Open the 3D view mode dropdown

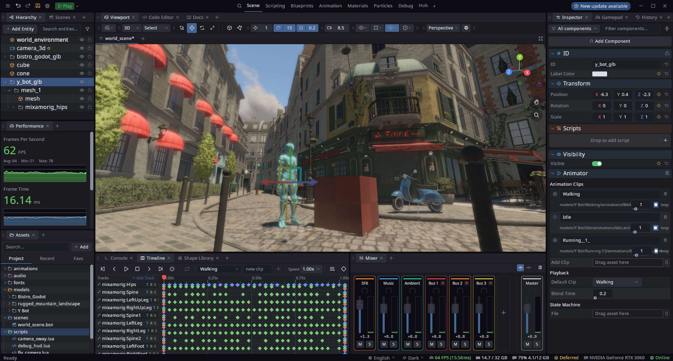[132, 28]
